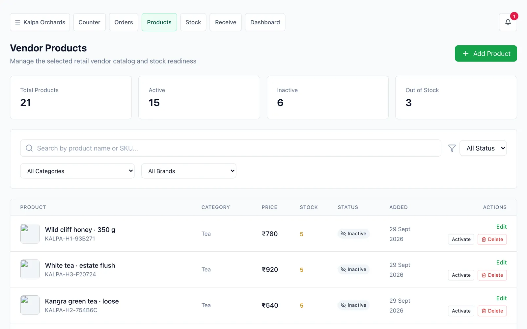Image resolution: width=527 pixels, height=329 pixels.
Task: Focus the product name or SKU search field
Action: point(231,148)
